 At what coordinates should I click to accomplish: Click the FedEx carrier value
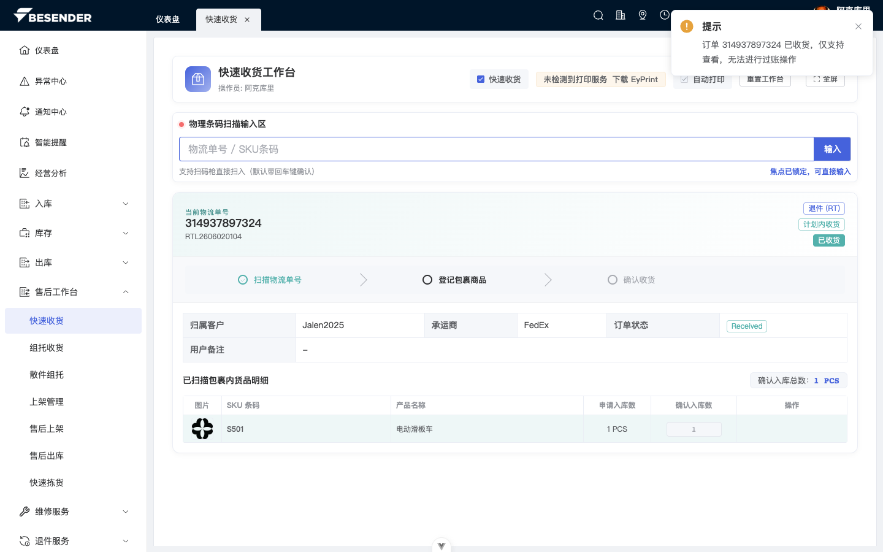tap(537, 325)
